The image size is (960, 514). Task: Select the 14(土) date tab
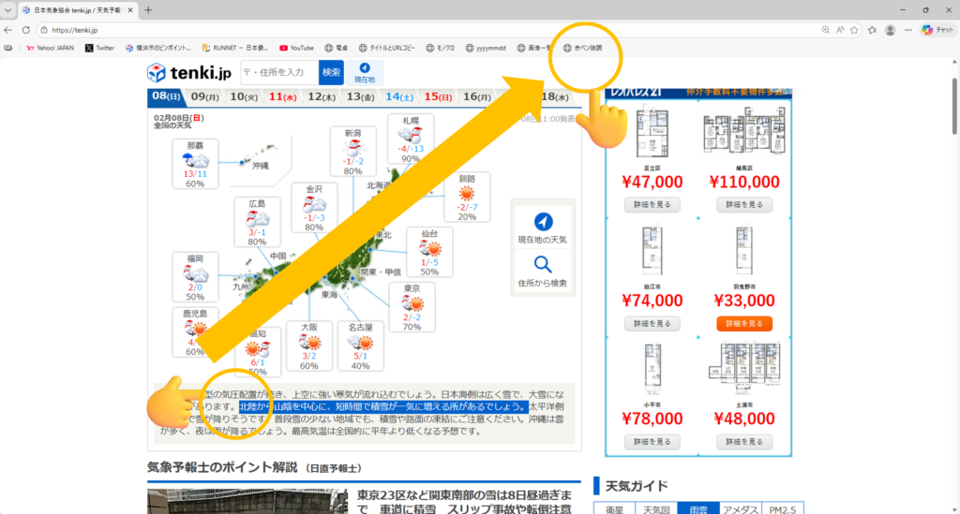398,96
